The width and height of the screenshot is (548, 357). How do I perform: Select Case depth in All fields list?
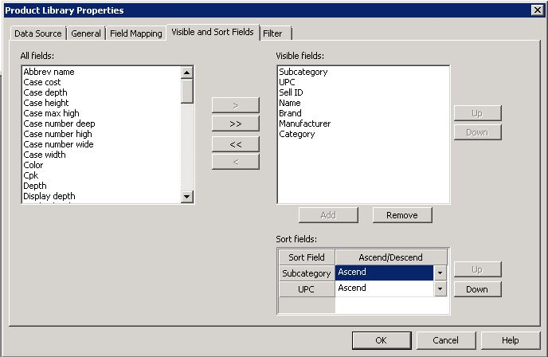pos(45,92)
